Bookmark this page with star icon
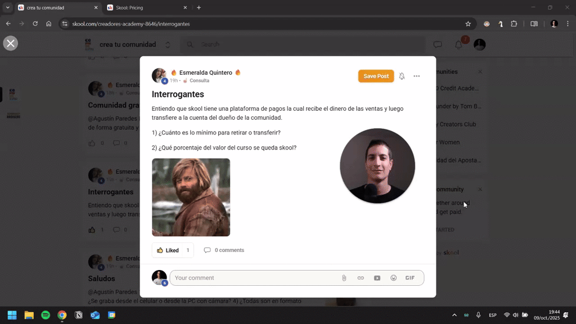This screenshot has width=576, height=324. 468,24
